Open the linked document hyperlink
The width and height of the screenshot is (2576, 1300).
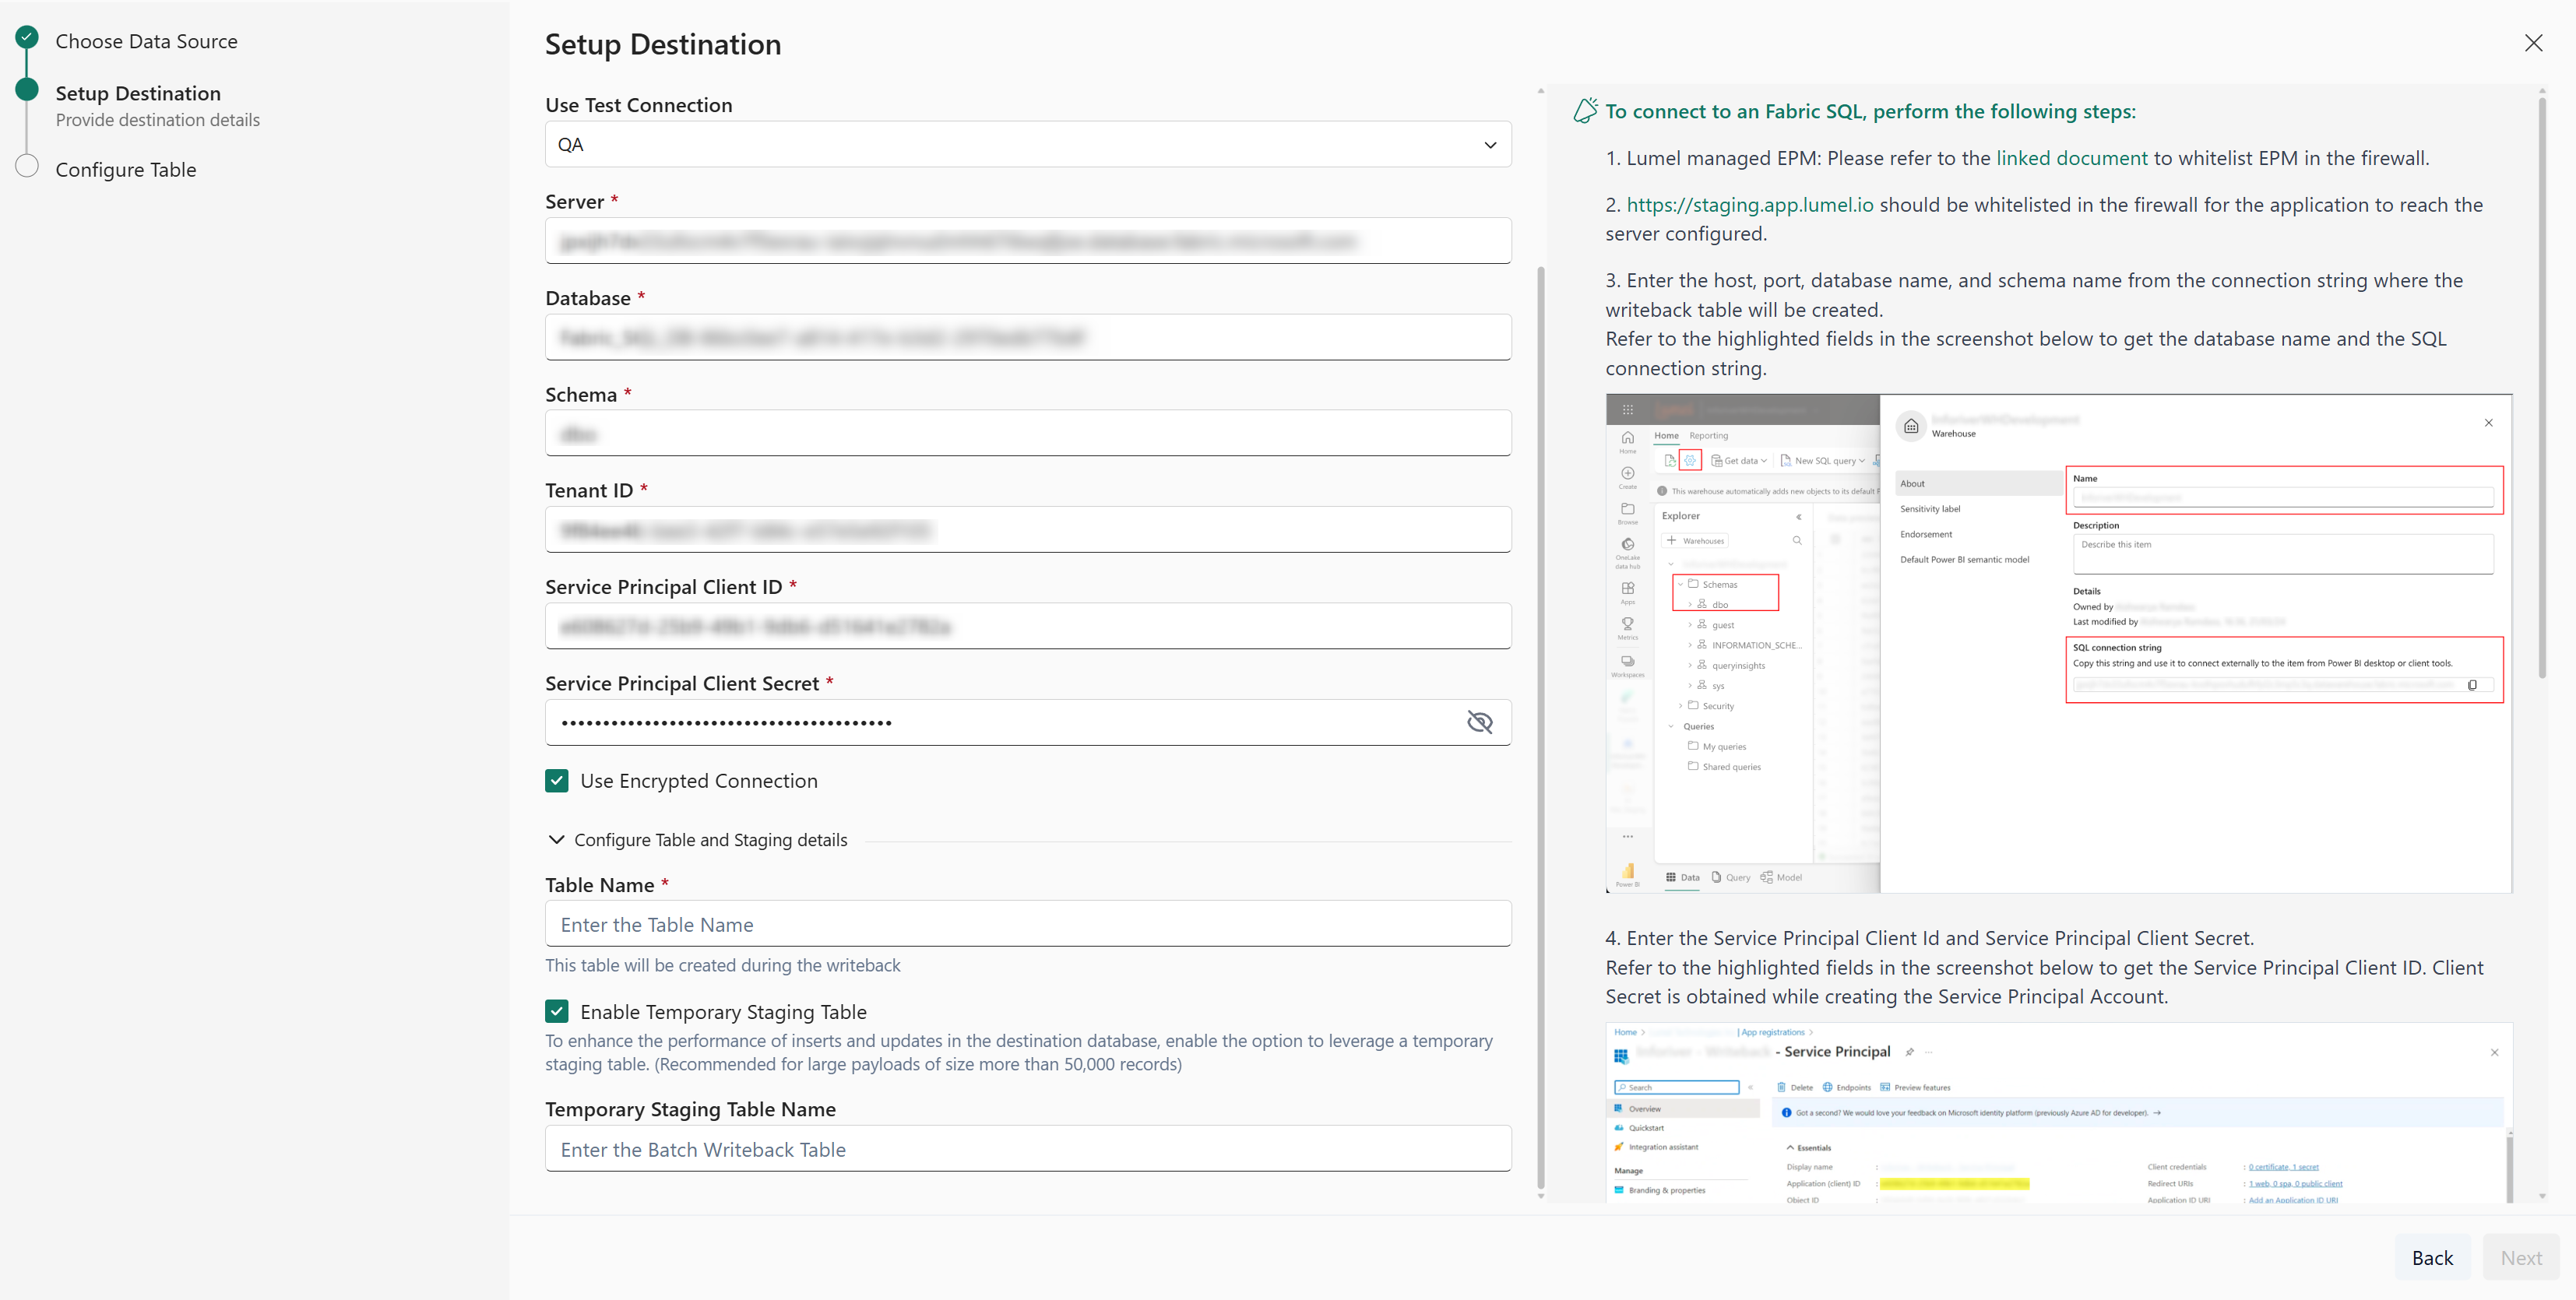2071,158
